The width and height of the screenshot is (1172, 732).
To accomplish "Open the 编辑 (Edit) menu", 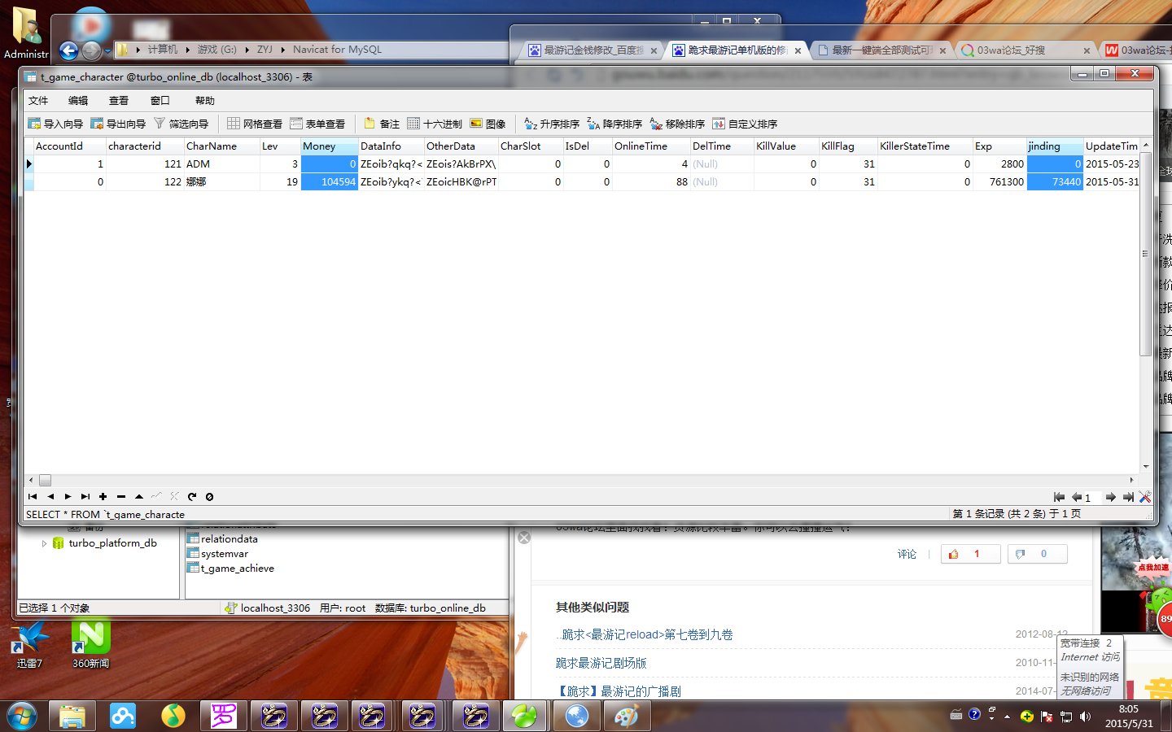I will (78, 101).
